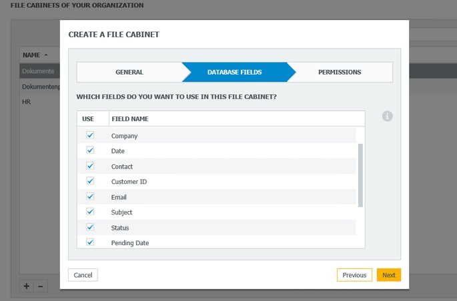Viewport: 457px width, 301px height.
Task: Disable the Contact field checkbox
Action: [x=90, y=166]
